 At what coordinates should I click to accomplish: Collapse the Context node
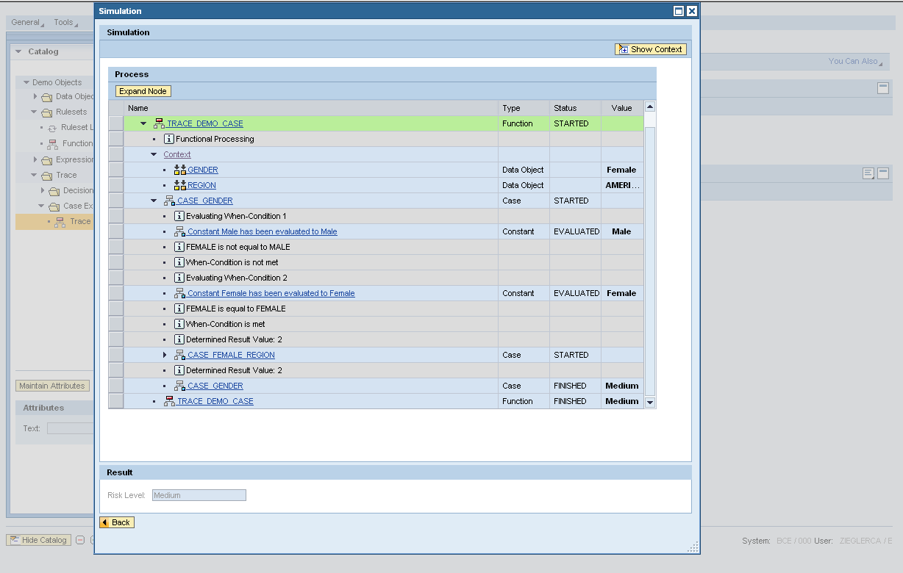click(x=154, y=154)
